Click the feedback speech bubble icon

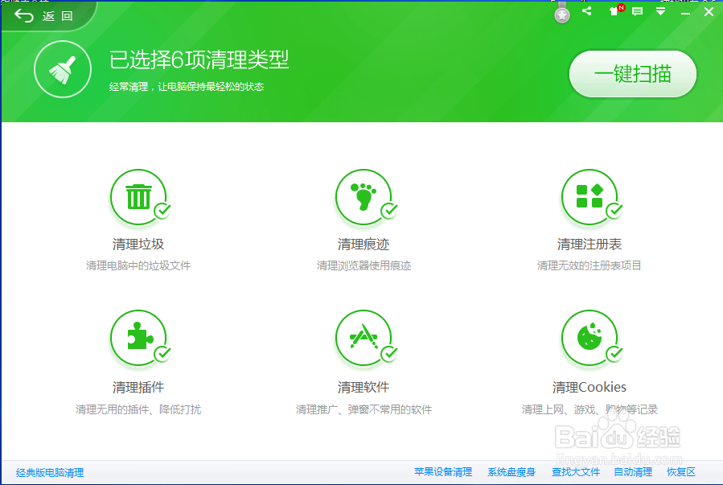click(x=637, y=11)
